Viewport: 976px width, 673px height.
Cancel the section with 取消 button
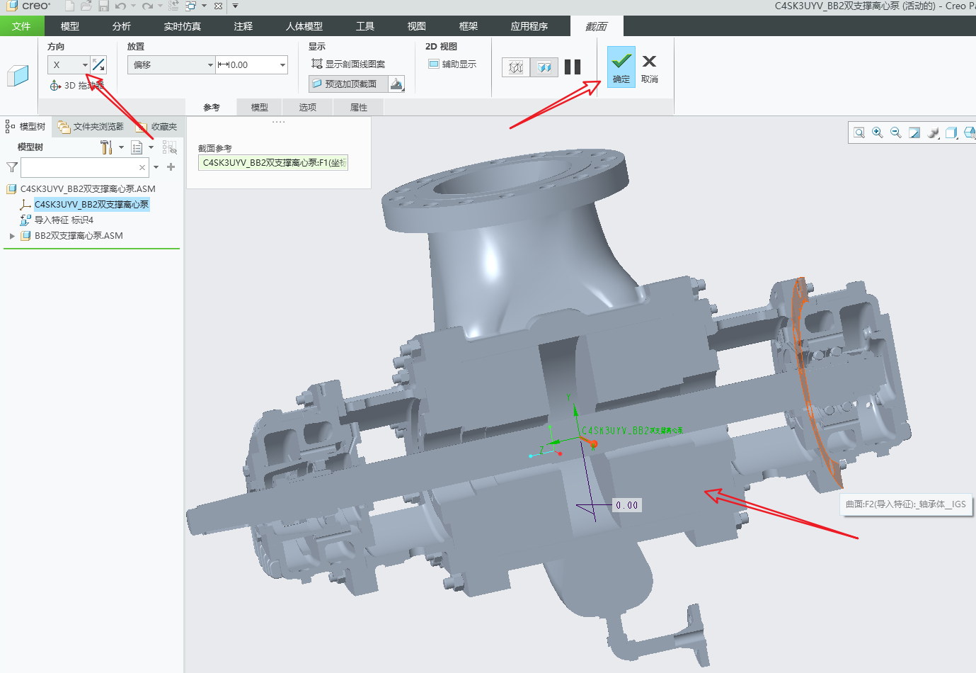pos(649,67)
